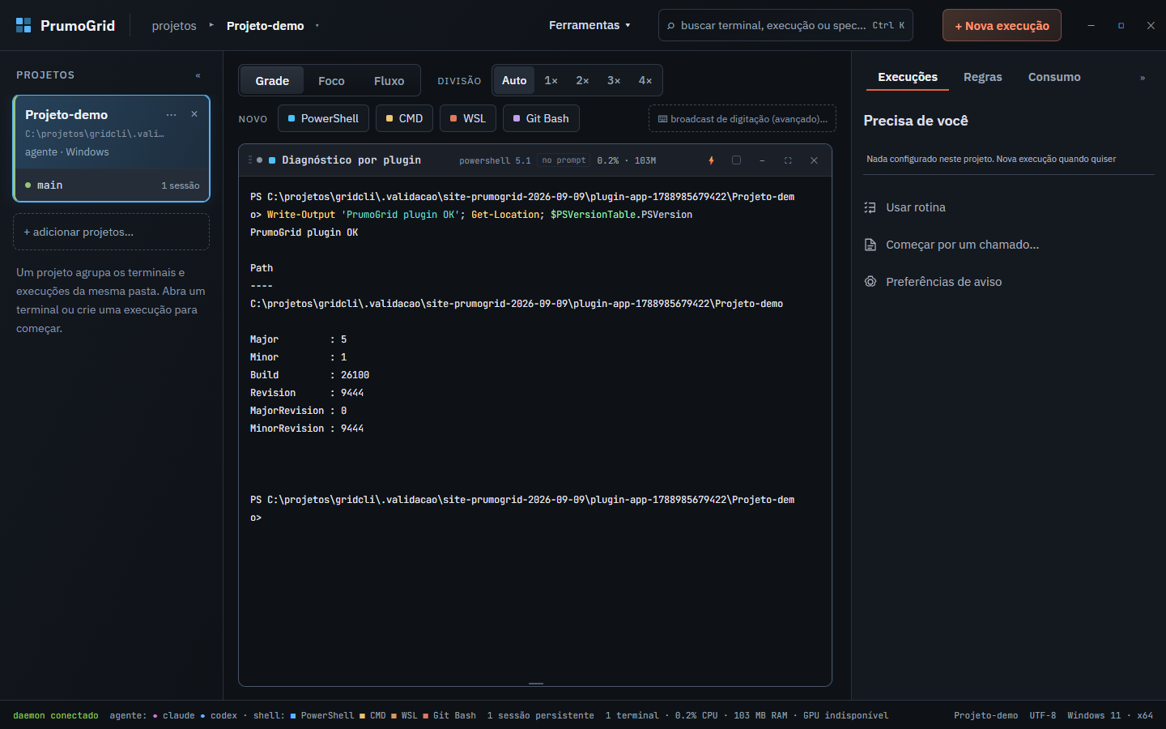Click the orange lightning bolt icon

click(712, 160)
